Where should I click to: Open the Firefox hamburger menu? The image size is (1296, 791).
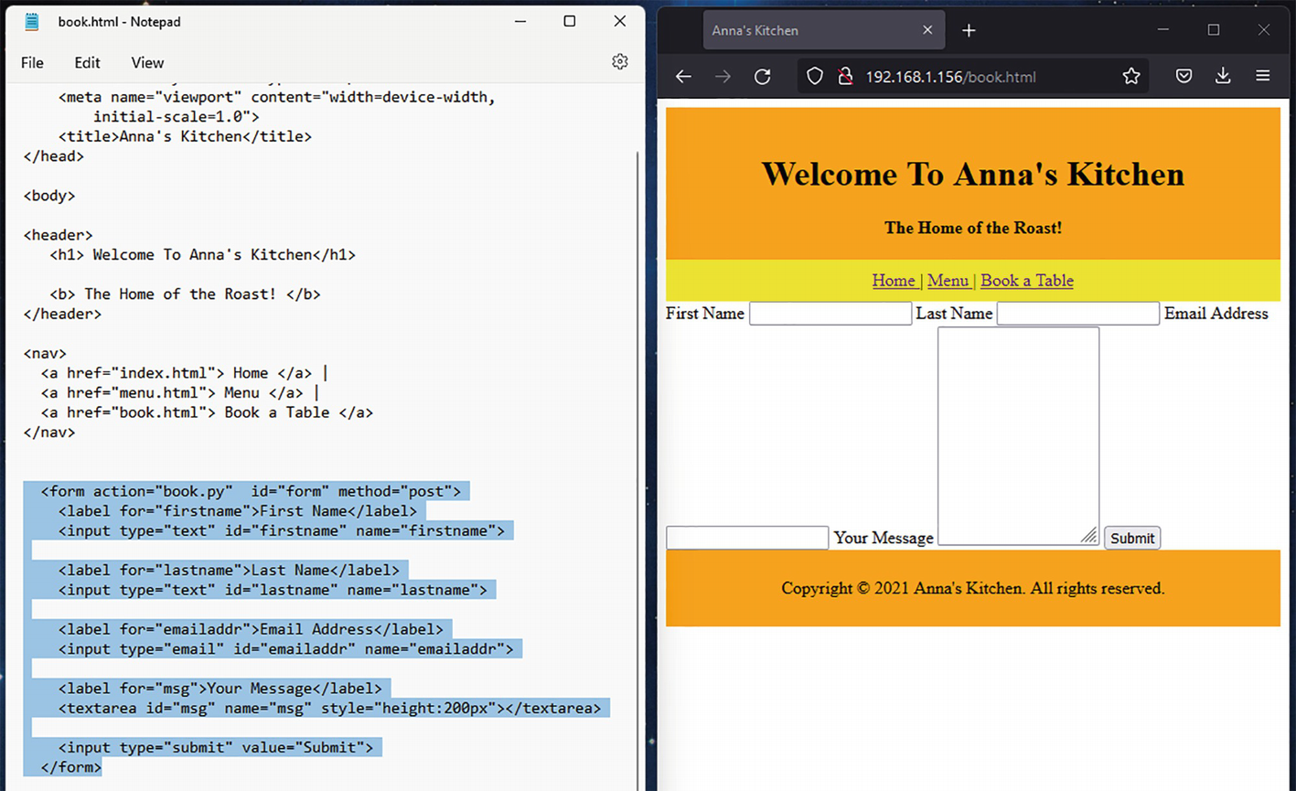coord(1263,77)
